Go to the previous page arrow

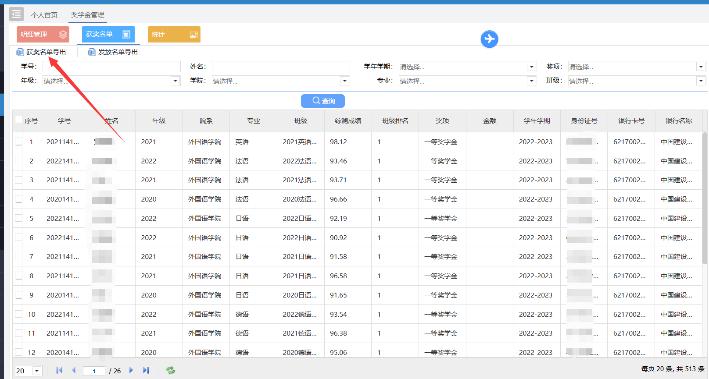74,370
